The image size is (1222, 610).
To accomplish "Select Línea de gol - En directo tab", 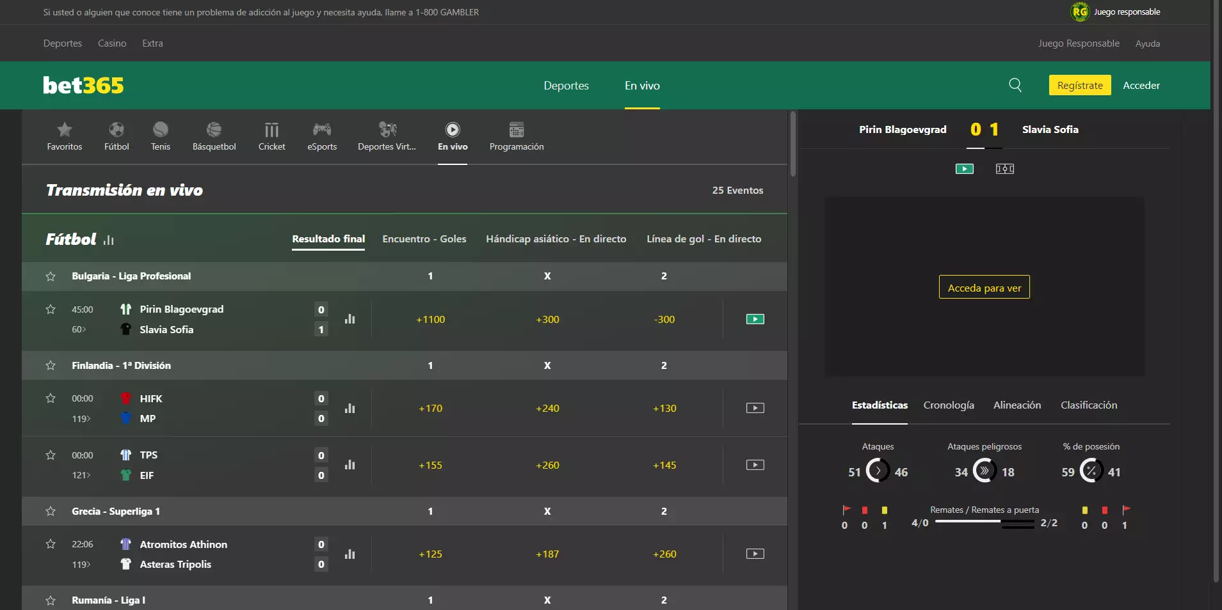I will [704, 239].
